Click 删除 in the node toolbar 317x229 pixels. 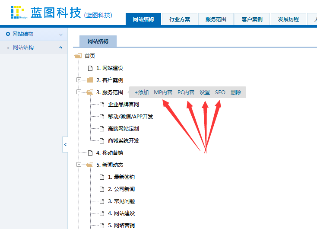pyautogui.click(x=236, y=92)
